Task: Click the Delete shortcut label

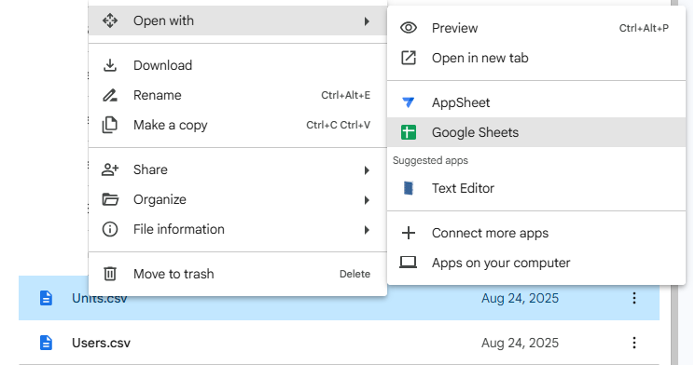Action: 355,274
